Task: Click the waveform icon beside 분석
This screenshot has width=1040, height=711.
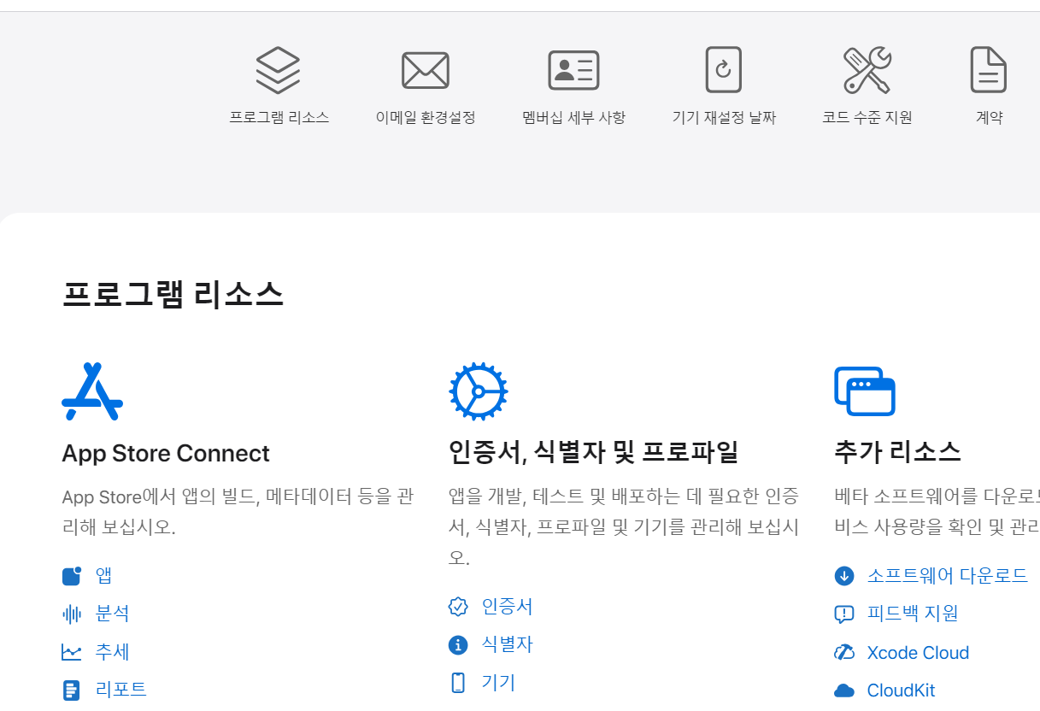Action: click(72, 614)
